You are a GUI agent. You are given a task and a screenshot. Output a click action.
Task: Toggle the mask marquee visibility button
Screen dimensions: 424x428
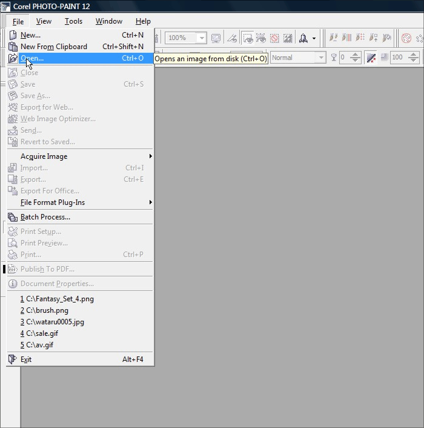248,38
